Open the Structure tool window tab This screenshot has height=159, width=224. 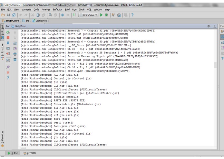point(3,51)
